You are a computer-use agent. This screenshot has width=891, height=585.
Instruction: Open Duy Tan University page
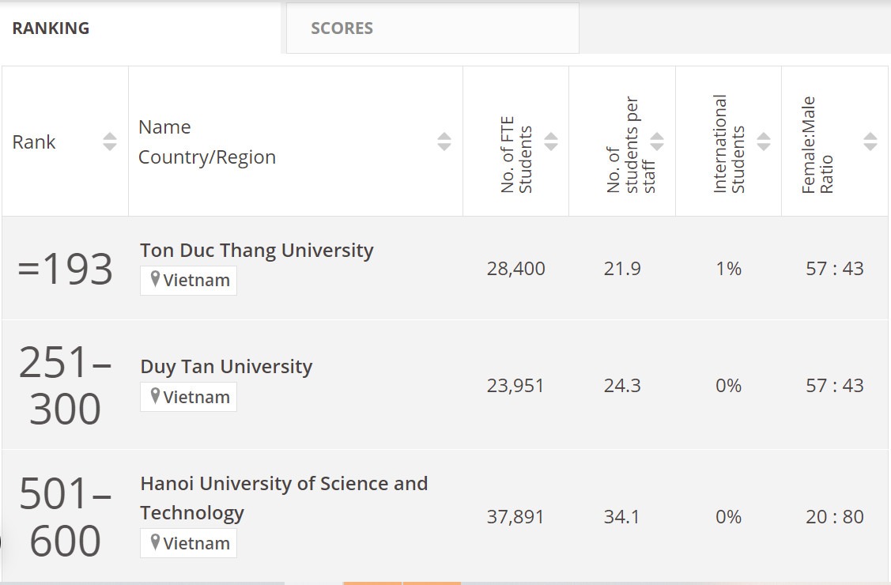point(226,367)
